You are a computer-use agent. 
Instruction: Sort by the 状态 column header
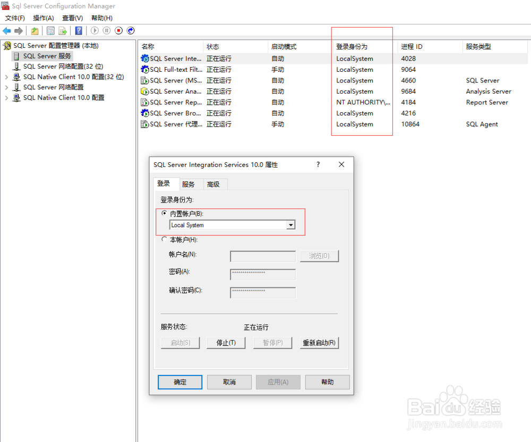point(236,46)
